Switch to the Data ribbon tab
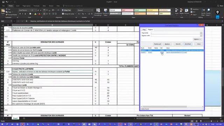 pyautogui.click(x=44, y=6)
